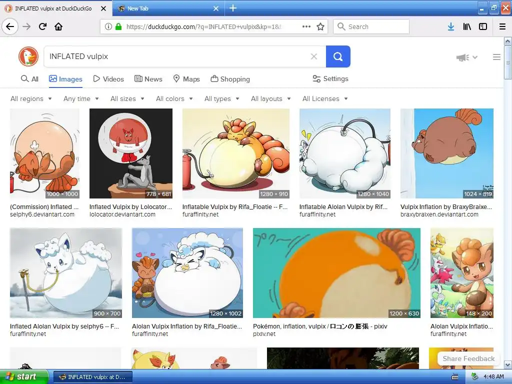
Task: Switch to Maps results
Action: 186,78
